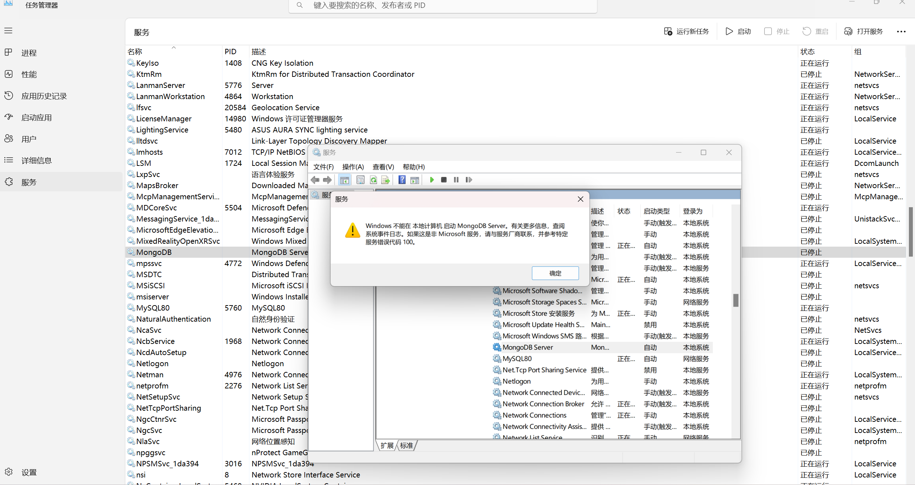This screenshot has width=915, height=485.
Task: Click Run new task button
Action: pos(686,32)
